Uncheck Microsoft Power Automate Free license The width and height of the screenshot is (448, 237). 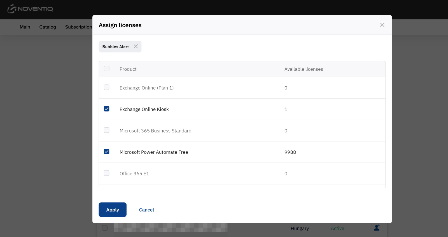tap(107, 152)
